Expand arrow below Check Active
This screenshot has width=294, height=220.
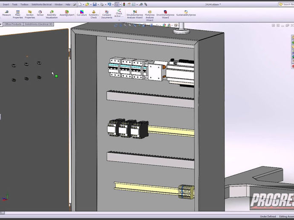pos(119,20)
